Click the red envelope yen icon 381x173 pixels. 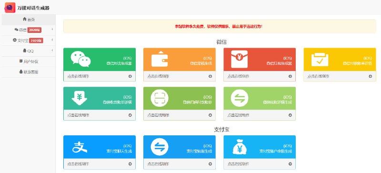(x=240, y=59)
